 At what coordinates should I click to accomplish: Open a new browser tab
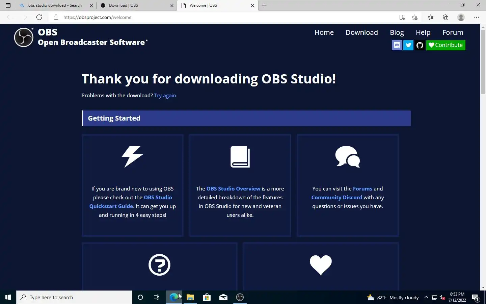coord(264,5)
